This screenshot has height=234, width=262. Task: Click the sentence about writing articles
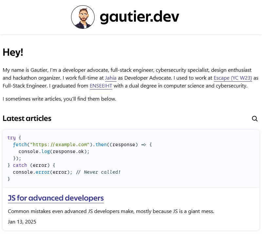pyautogui.click(x=59, y=99)
